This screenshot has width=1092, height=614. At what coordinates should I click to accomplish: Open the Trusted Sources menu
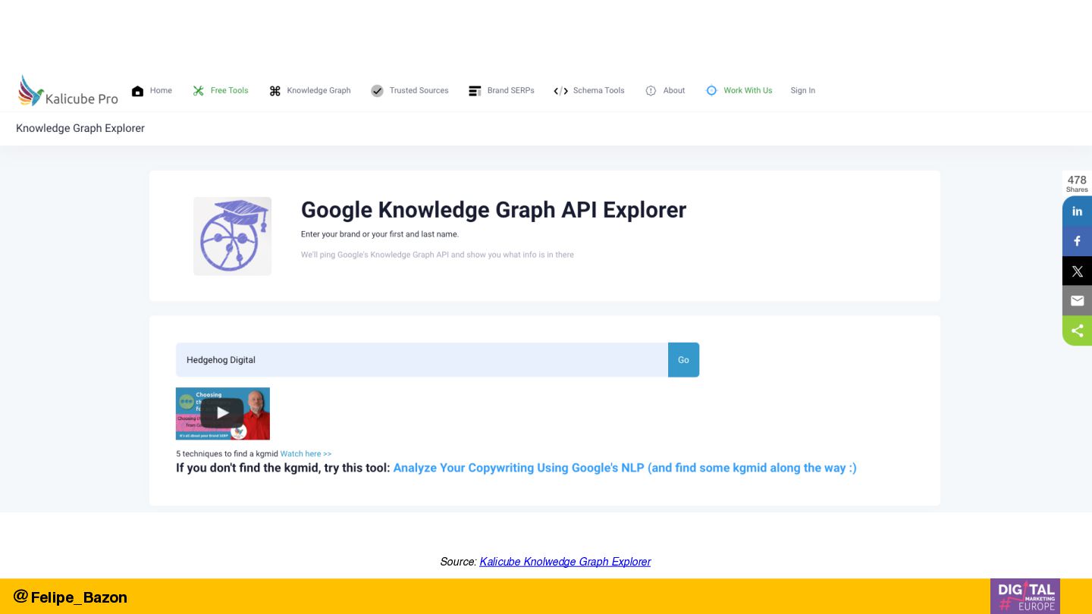[x=419, y=90]
